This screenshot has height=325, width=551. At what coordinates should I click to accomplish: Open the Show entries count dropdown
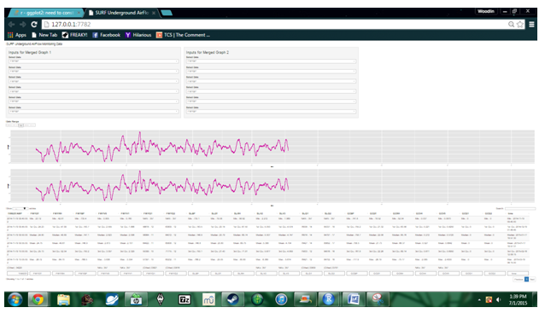coord(20,208)
